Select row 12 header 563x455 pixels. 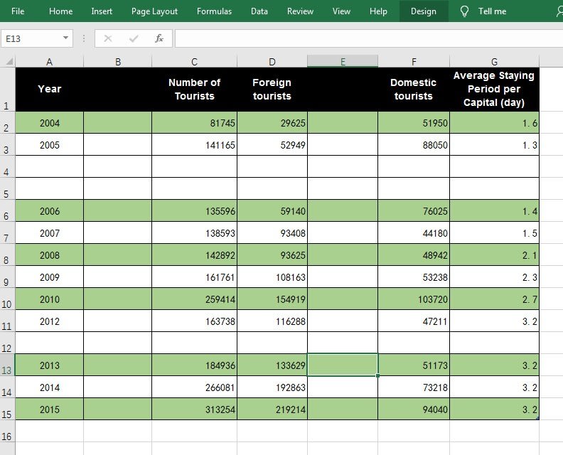(x=7, y=343)
